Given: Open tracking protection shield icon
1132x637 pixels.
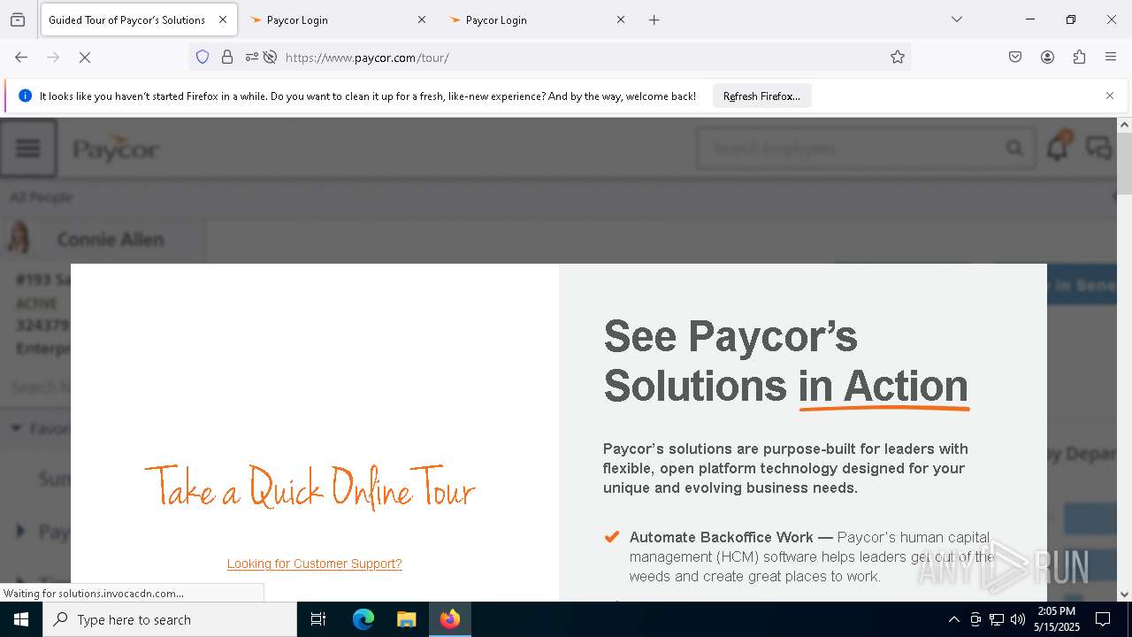Looking at the screenshot, I should pyautogui.click(x=203, y=58).
